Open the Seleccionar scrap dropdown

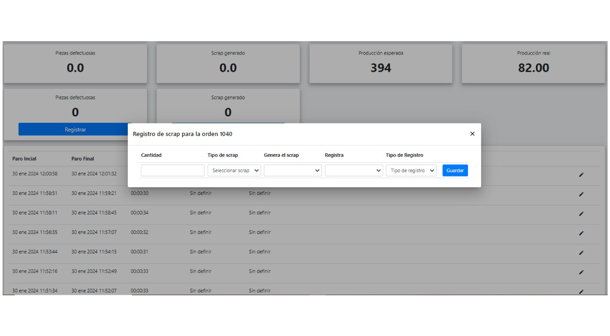(234, 170)
